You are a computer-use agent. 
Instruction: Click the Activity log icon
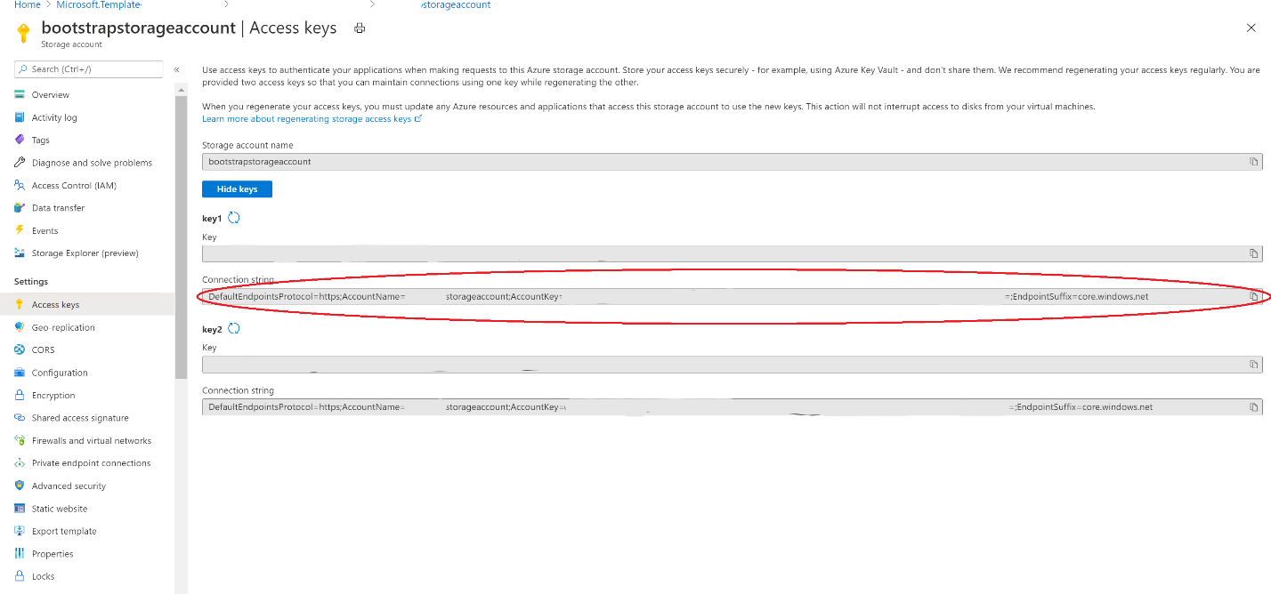coord(20,117)
